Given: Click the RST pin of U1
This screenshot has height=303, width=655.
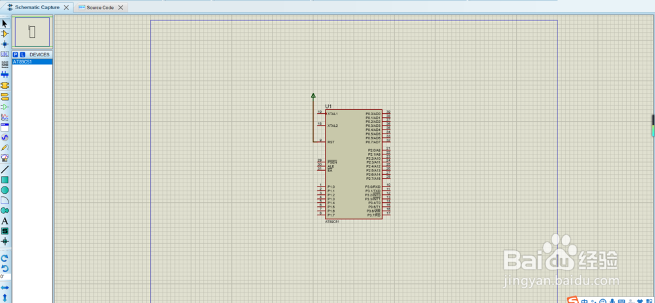Looking at the screenshot, I should [320, 142].
